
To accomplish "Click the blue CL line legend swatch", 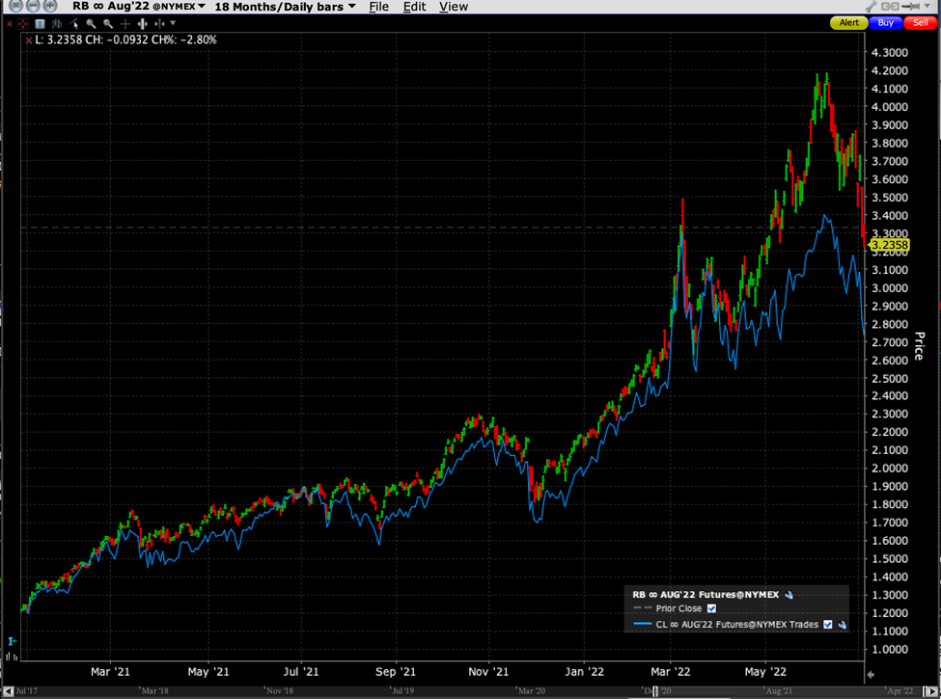I will click(x=643, y=624).
